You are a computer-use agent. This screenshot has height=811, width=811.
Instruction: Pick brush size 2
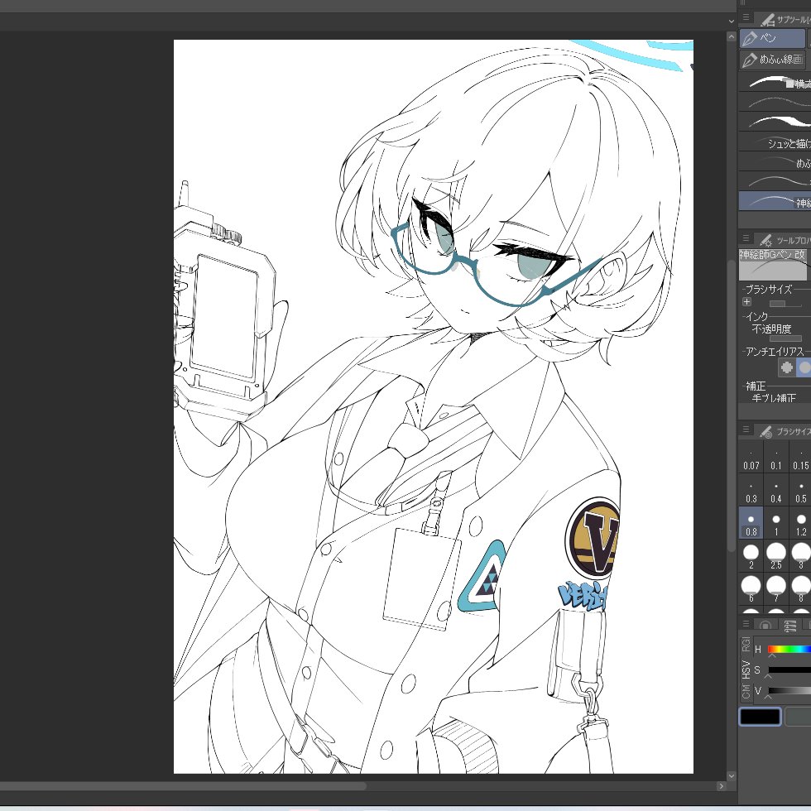pos(751,556)
